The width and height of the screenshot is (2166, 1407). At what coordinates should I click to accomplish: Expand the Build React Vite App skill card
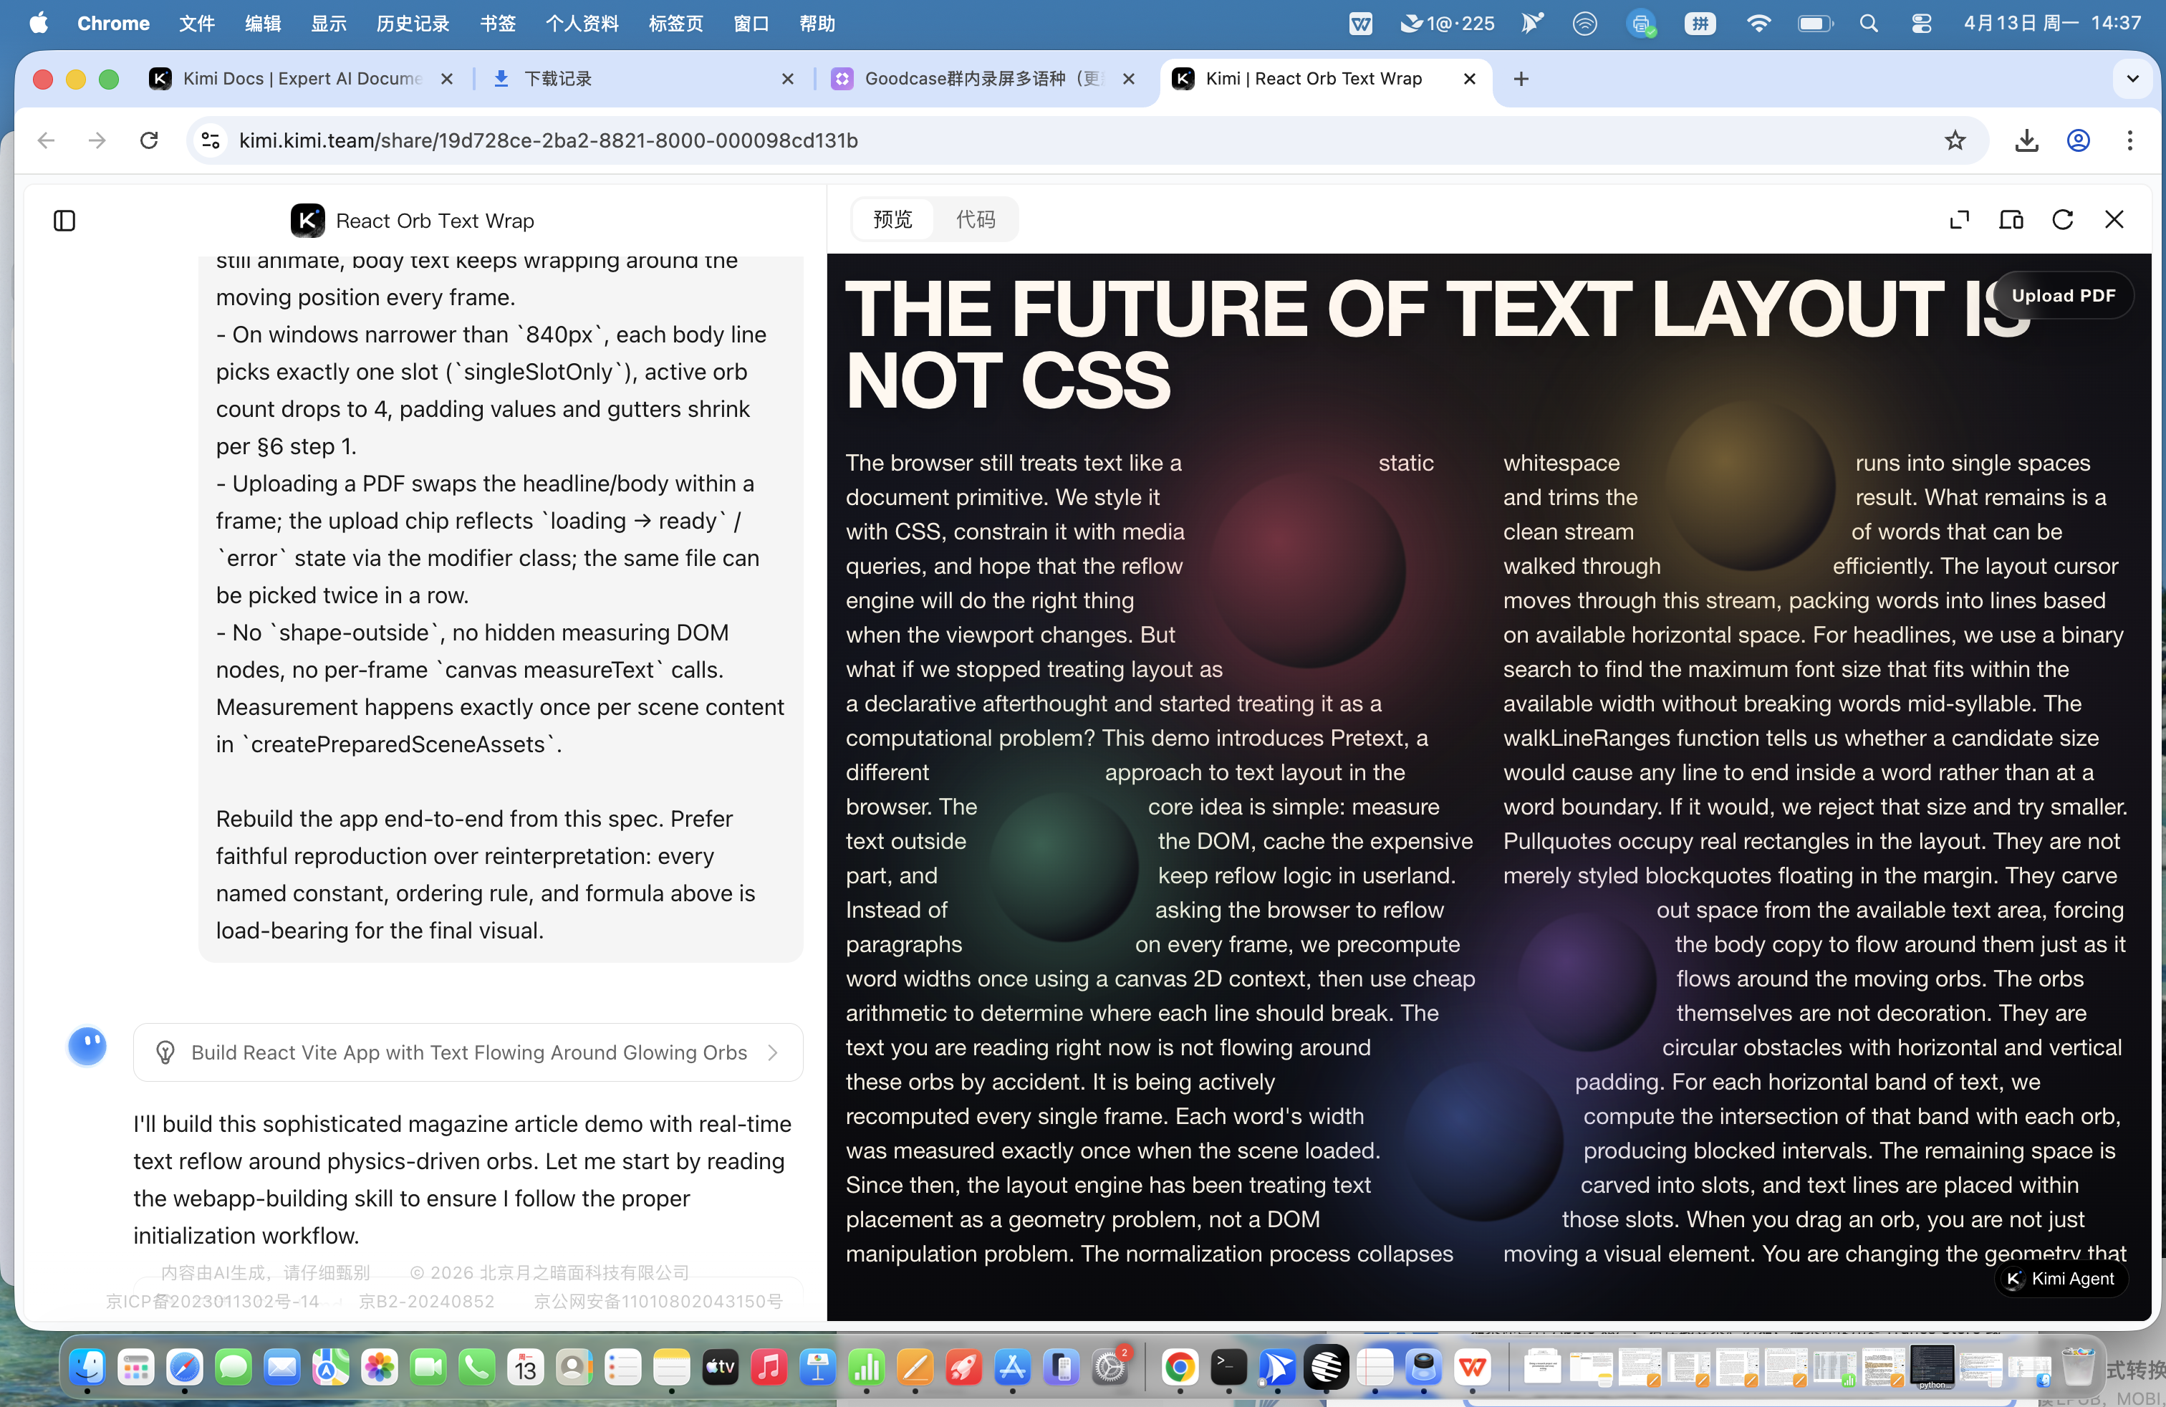pos(773,1052)
